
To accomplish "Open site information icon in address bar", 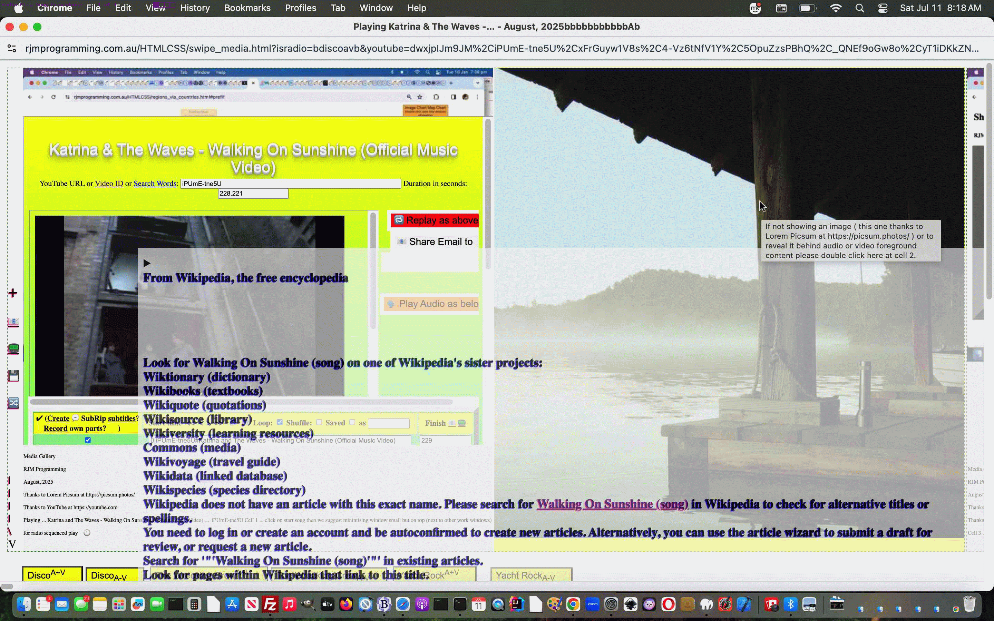I will point(12,48).
